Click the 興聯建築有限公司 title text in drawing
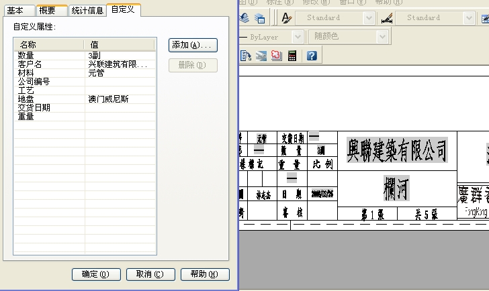Image resolution: width=489 pixels, height=291 pixels. click(x=397, y=150)
